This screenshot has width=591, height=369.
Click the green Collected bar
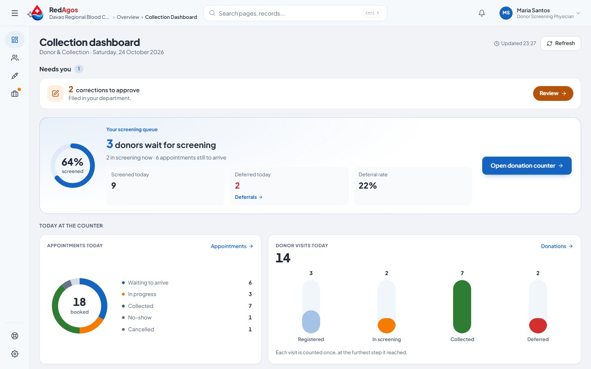click(x=462, y=307)
